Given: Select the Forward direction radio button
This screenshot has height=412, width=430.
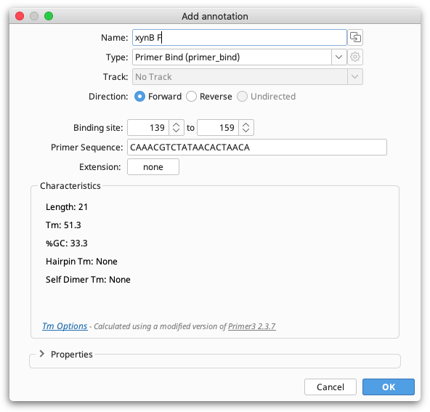Looking at the screenshot, I should click(139, 97).
